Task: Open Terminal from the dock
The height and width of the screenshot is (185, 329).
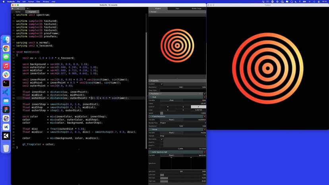Action: coord(6,83)
